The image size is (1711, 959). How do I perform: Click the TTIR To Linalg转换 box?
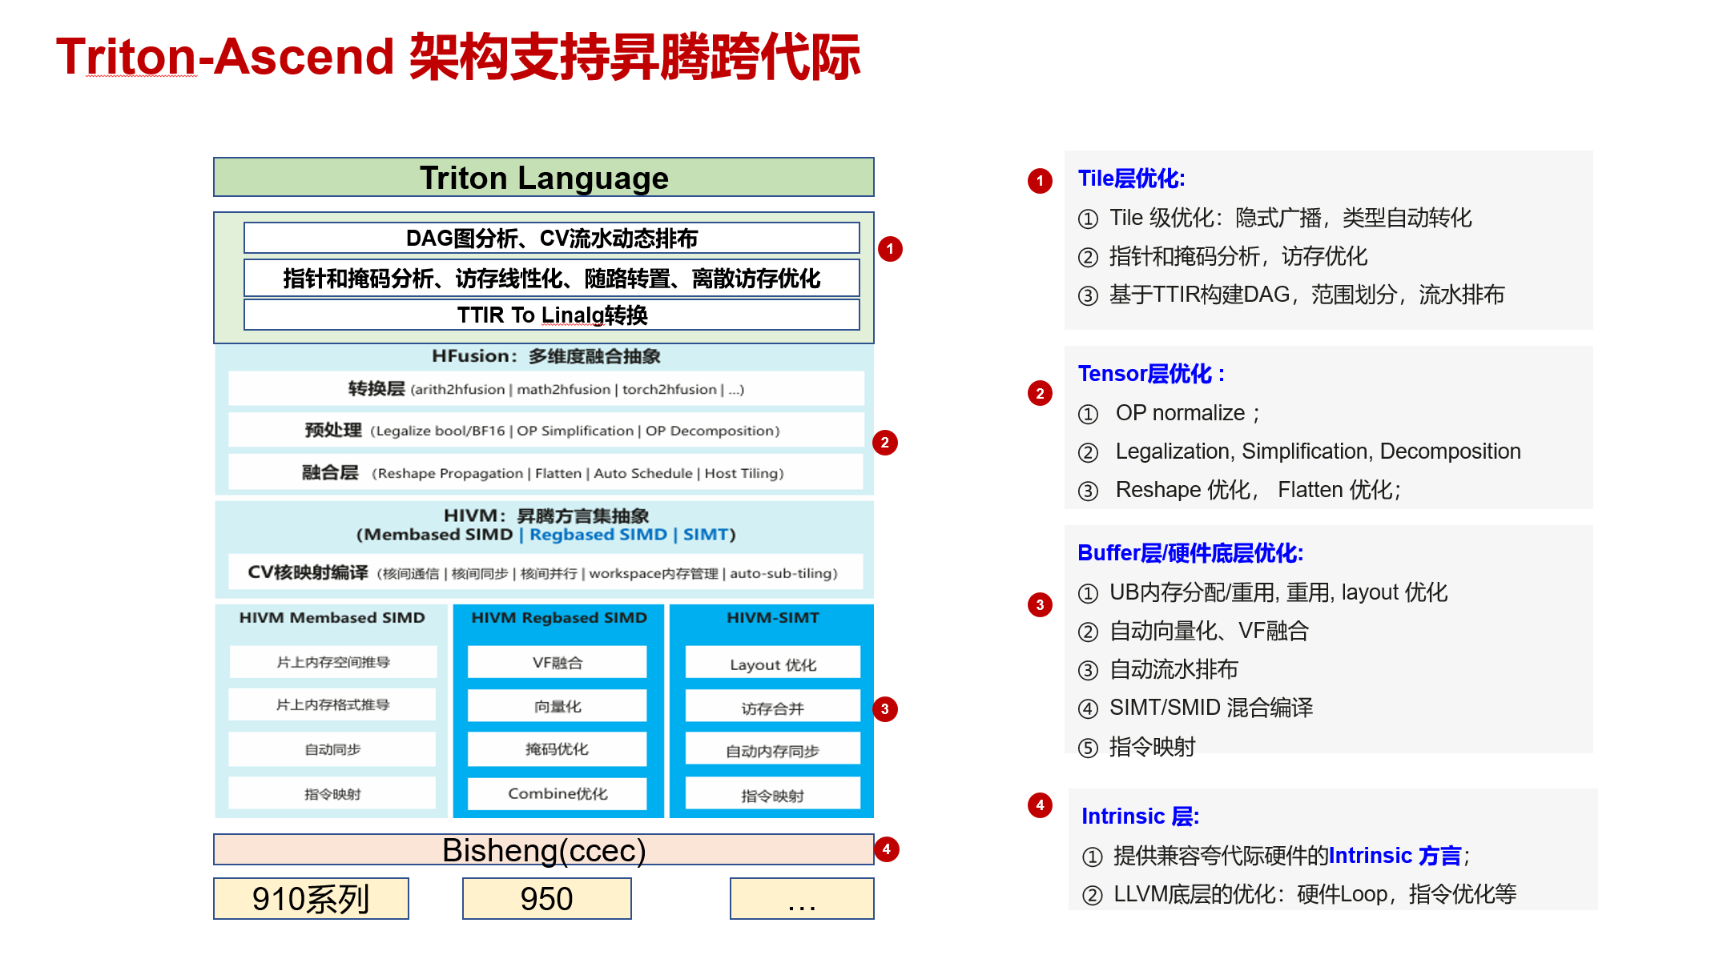click(551, 315)
